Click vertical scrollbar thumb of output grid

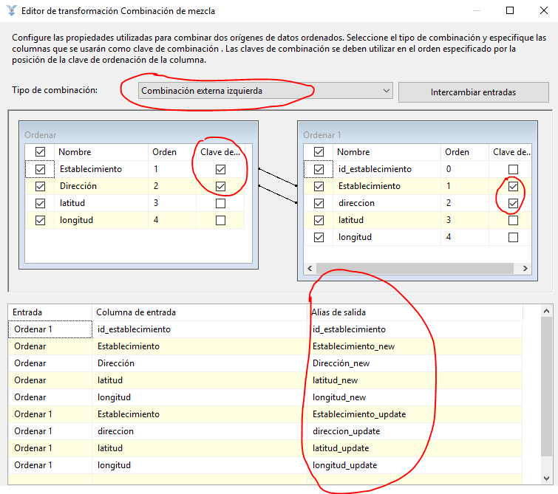[x=547, y=387]
